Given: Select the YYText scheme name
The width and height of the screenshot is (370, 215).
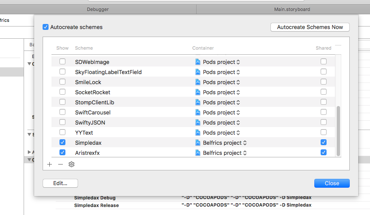Looking at the screenshot, I should click(84, 133).
